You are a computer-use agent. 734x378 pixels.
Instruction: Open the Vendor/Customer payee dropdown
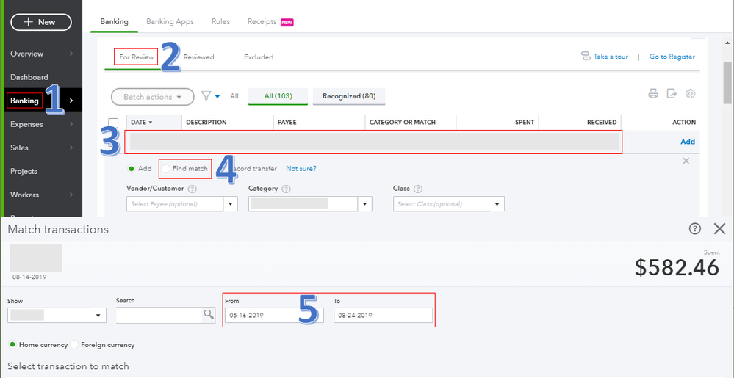click(230, 205)
